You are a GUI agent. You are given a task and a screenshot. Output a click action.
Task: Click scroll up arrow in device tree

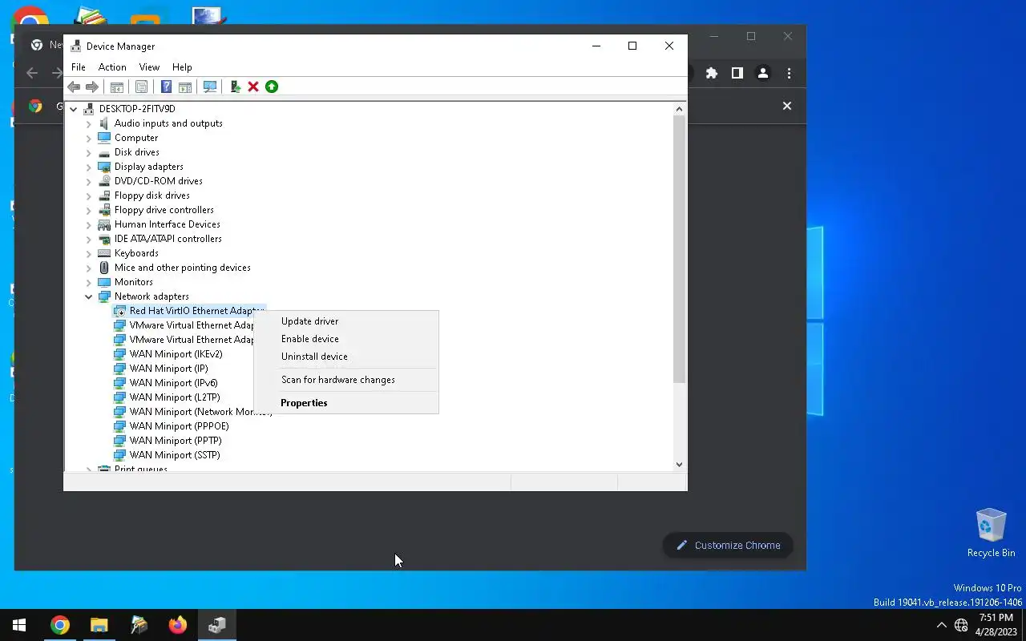coord(680,109)
